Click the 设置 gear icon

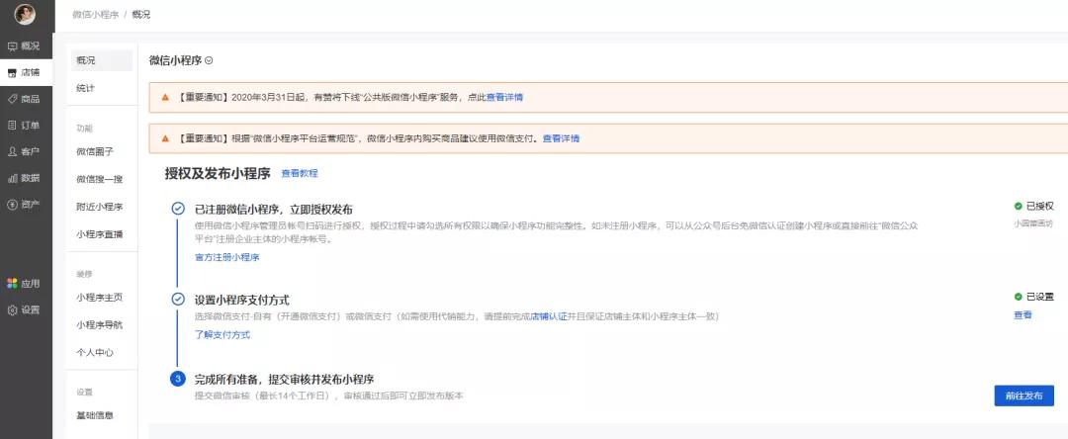(12, 309)
